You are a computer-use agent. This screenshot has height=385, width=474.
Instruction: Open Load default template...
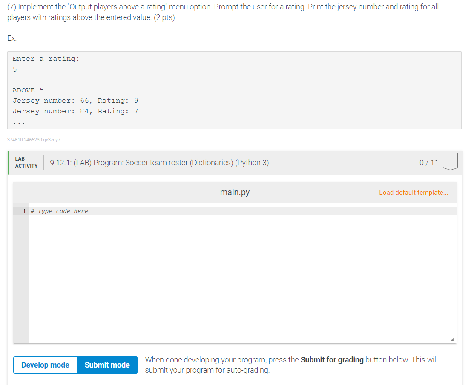point(414,192)
